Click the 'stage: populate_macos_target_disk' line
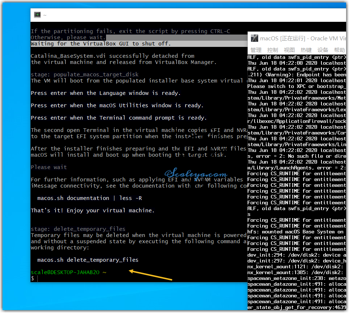This screenshot has width=349, height=313. click(x=84, y=75)
